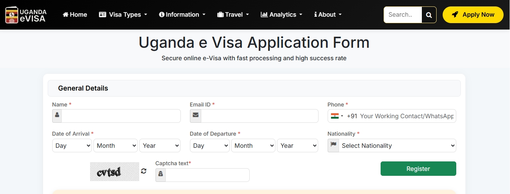Click into the Email ID field

click(x=260, y=116)
